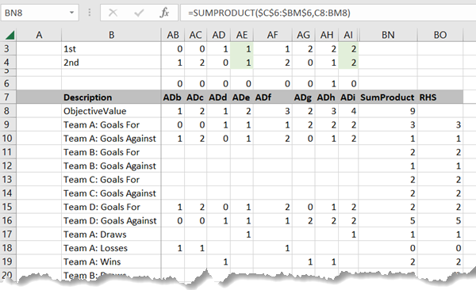This screenshot has width=476, height=290.
Task: Select cell BN8 containing value 9
Action: pyautogui.click(x=388, y=111)
